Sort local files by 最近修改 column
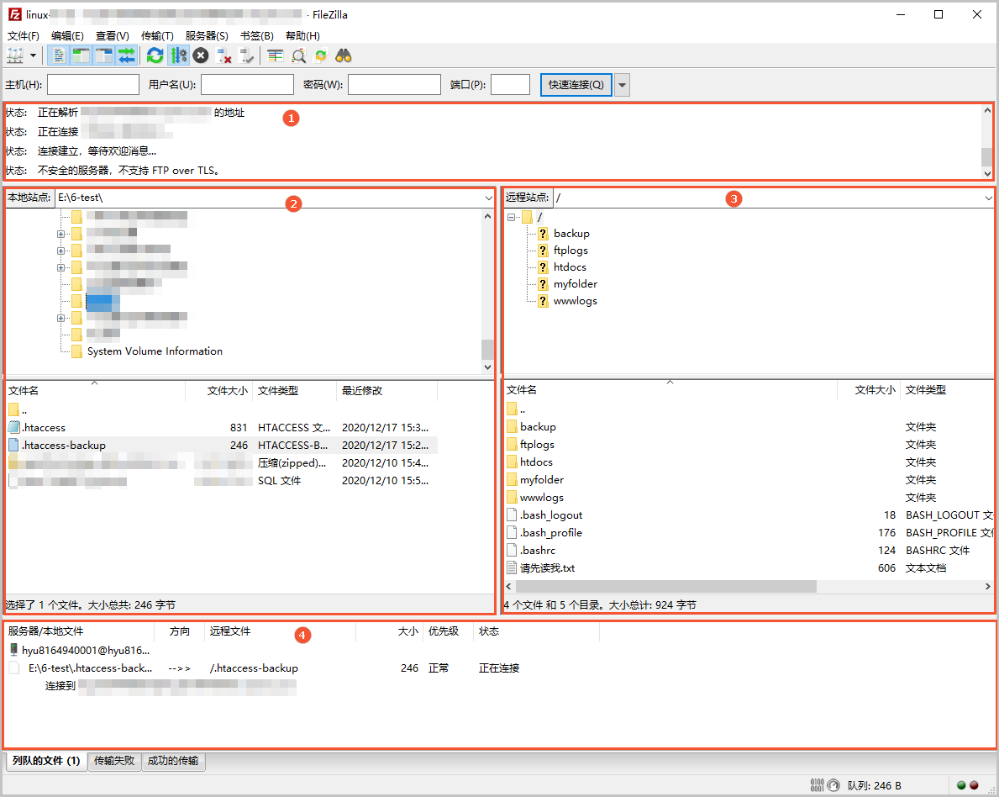The image size is (999, 797). (386, 390)
